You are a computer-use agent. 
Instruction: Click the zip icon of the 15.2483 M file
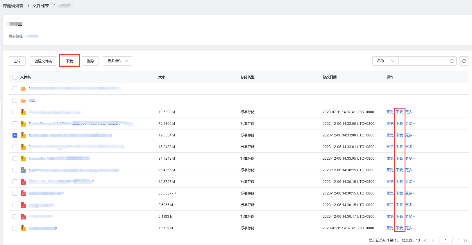pyautogui.click(x=23, y=147)
